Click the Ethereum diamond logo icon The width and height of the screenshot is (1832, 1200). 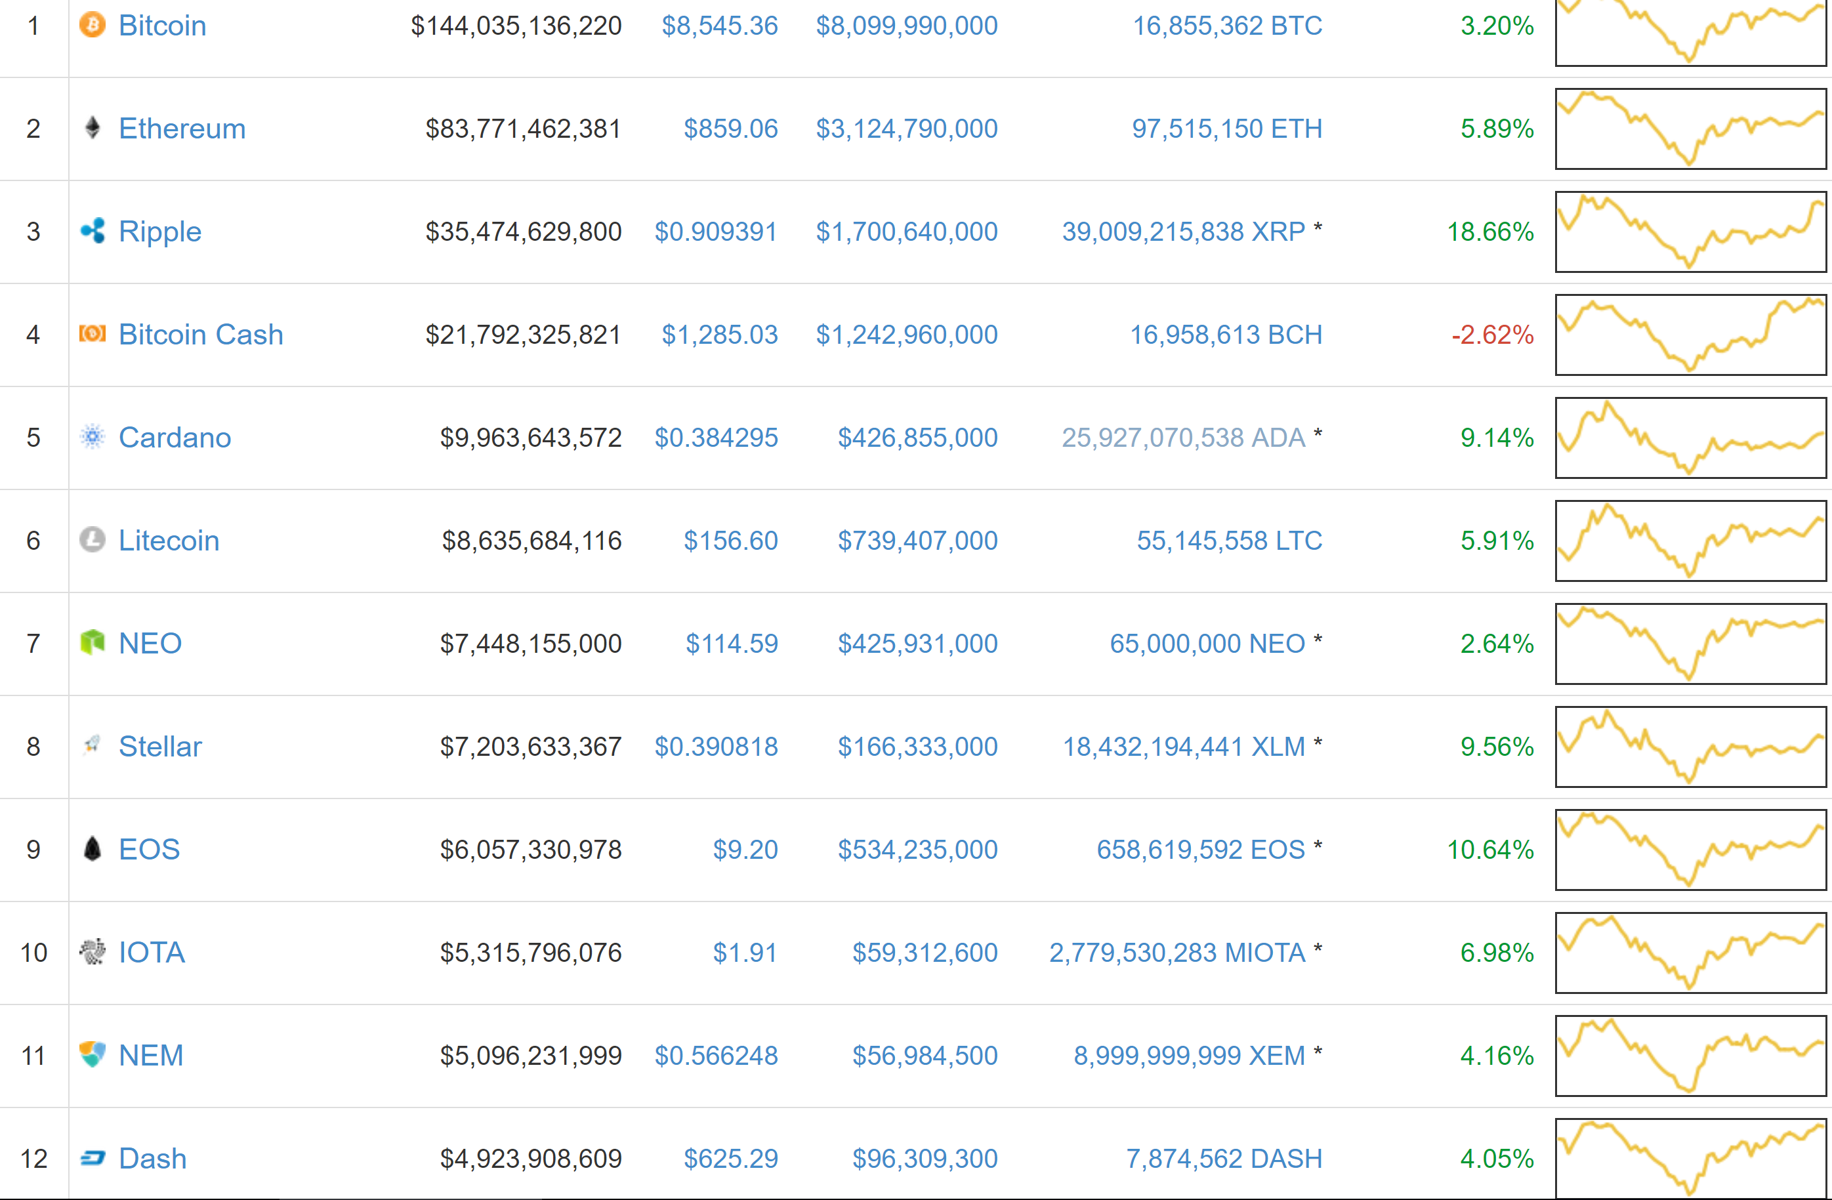93,128
